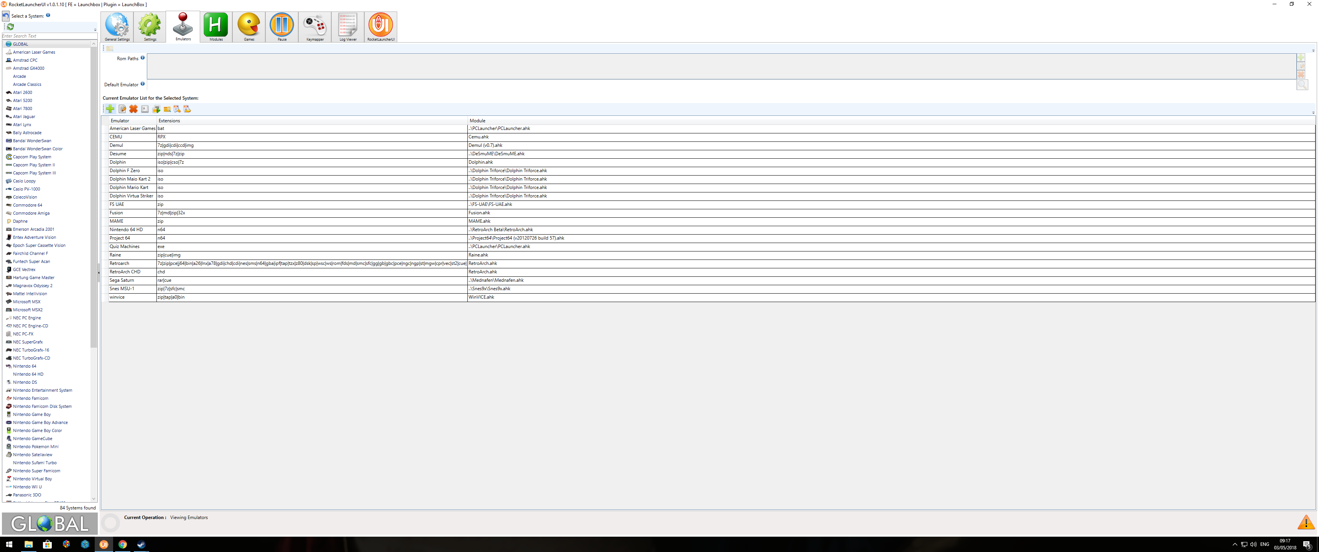
Task: Open the RocketLauncherUI tab
Action: [380, 26]
